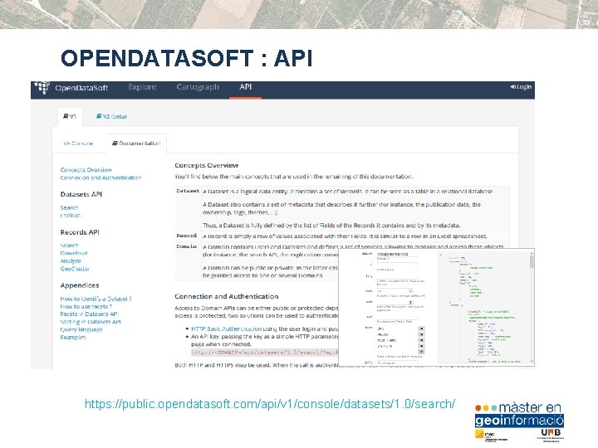
Task: Select the API menu item
Action: 246,87
